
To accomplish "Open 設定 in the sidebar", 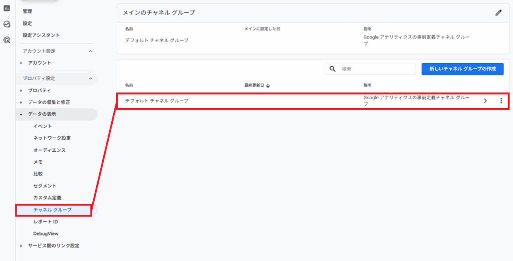I will (27, 24).
